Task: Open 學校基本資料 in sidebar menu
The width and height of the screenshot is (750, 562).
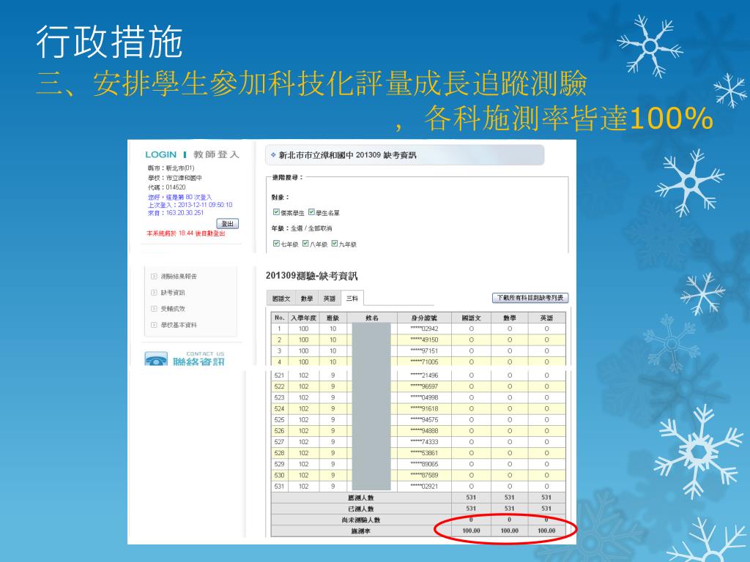Action: tap(179, 325)
